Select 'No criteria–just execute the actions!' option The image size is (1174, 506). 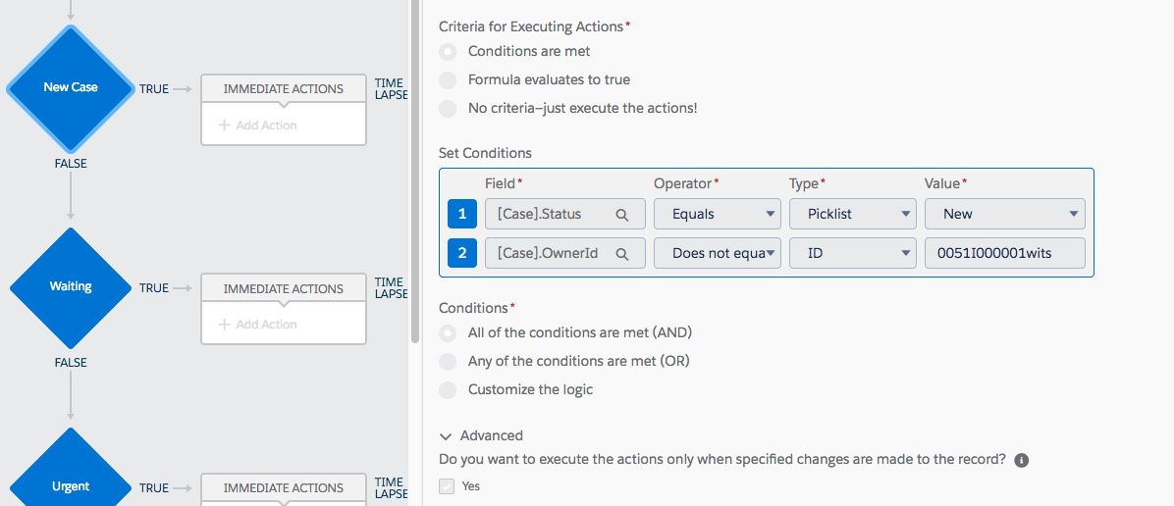[x=448, y=108]
